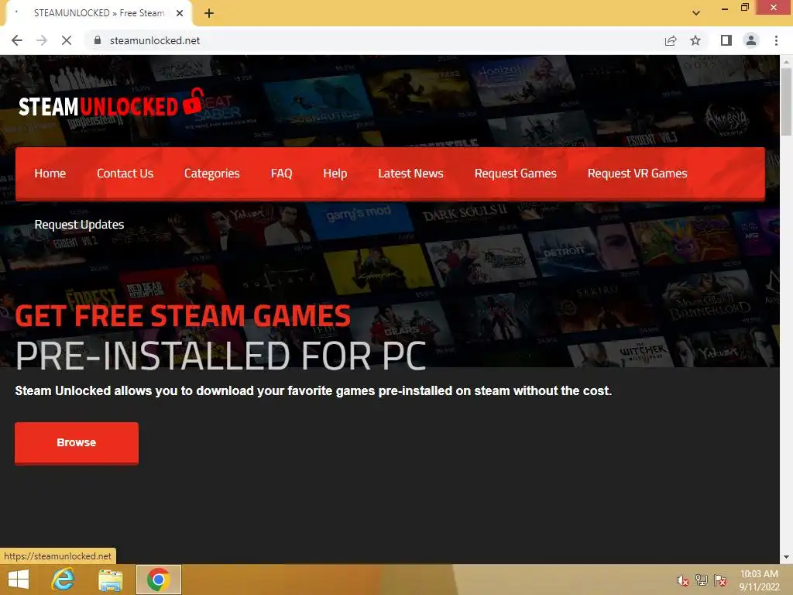
Task: Select the STEAMUNLOCKED browser tab
Action: coord(98,13)
